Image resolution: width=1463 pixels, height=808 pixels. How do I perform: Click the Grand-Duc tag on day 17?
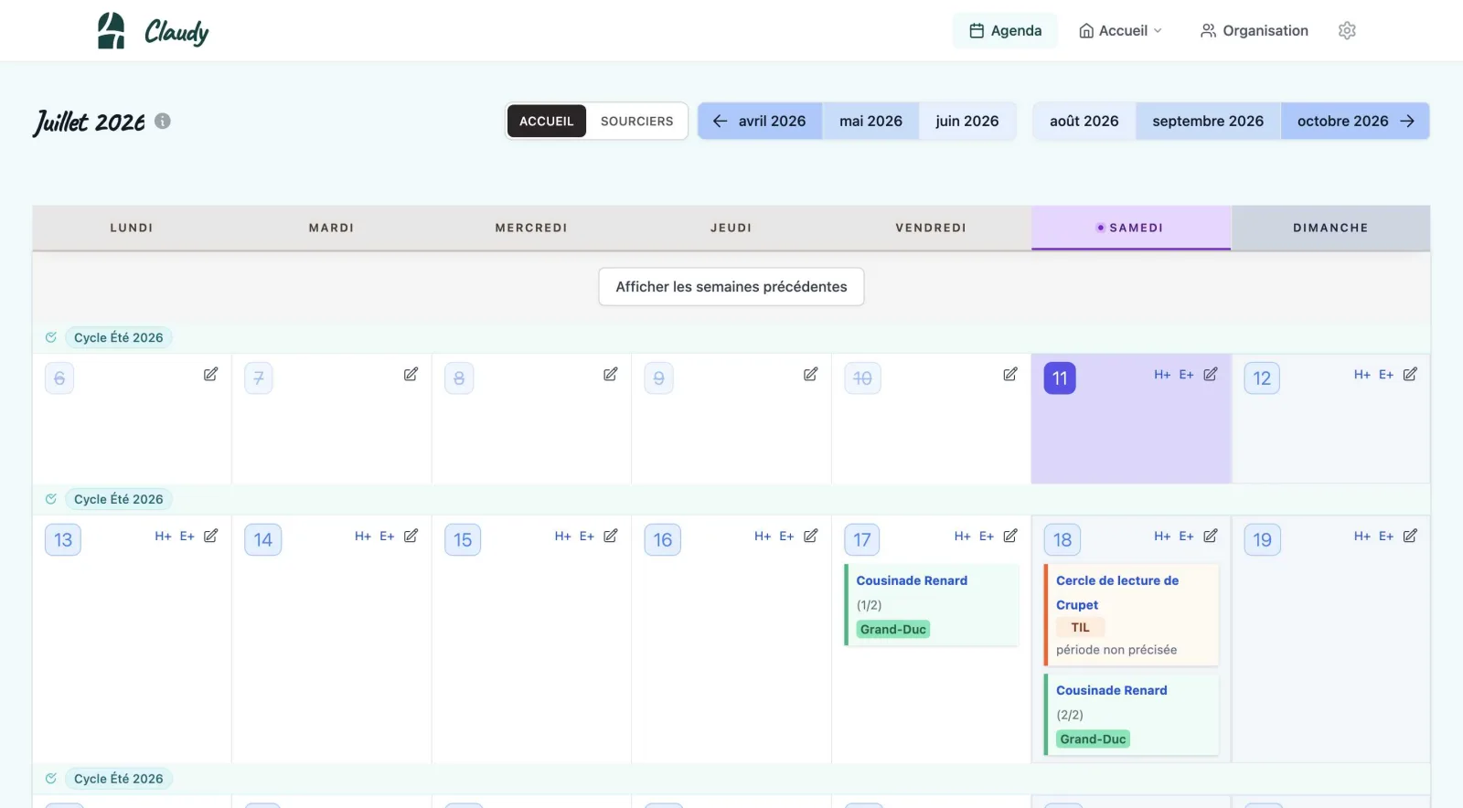(893, 629)
